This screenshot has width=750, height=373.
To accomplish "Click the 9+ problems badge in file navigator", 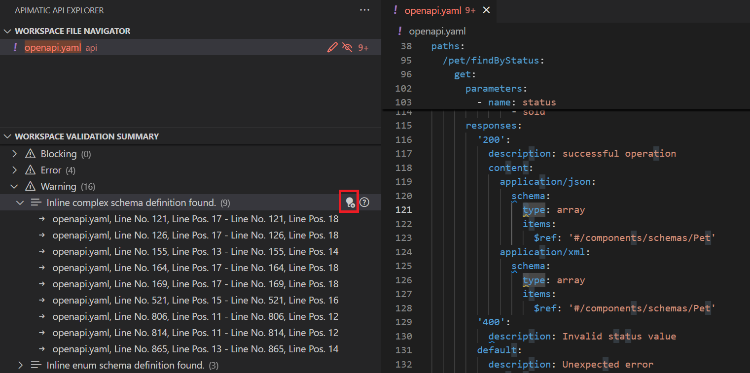I will click(363, 47).
